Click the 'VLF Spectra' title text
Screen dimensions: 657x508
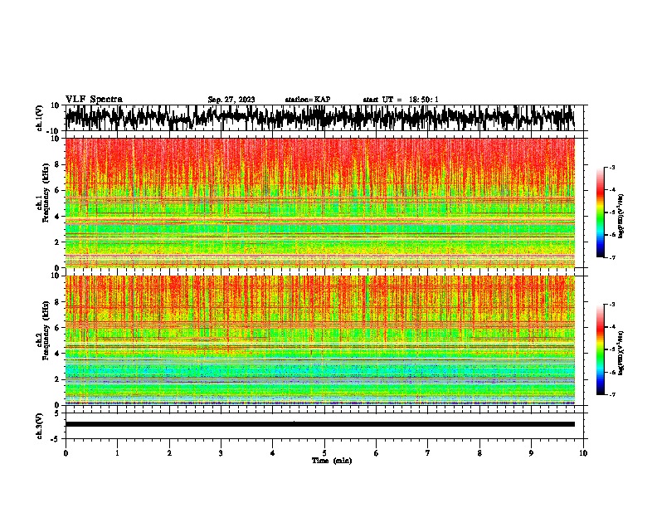pos(94,100)
